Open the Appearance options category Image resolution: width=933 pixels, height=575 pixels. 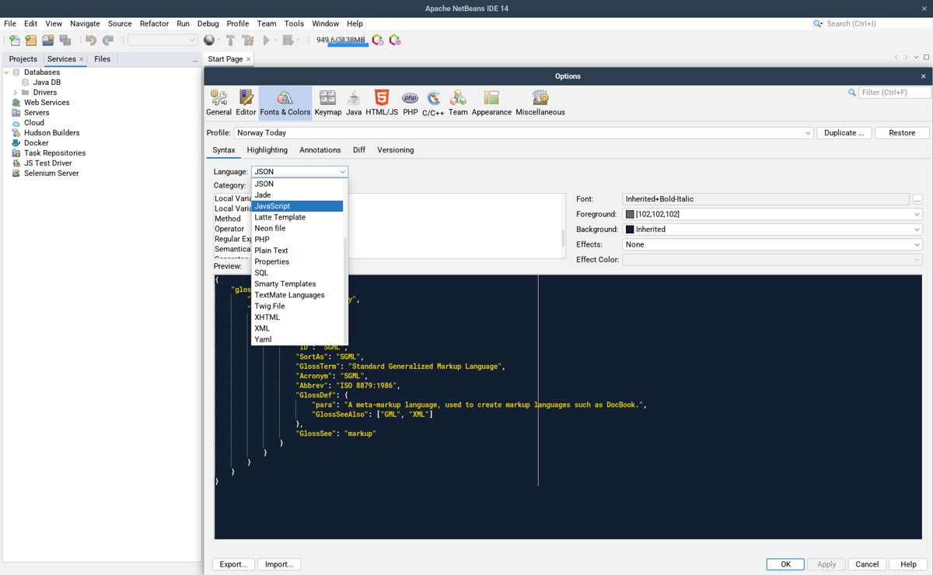(x=491, y=101)
